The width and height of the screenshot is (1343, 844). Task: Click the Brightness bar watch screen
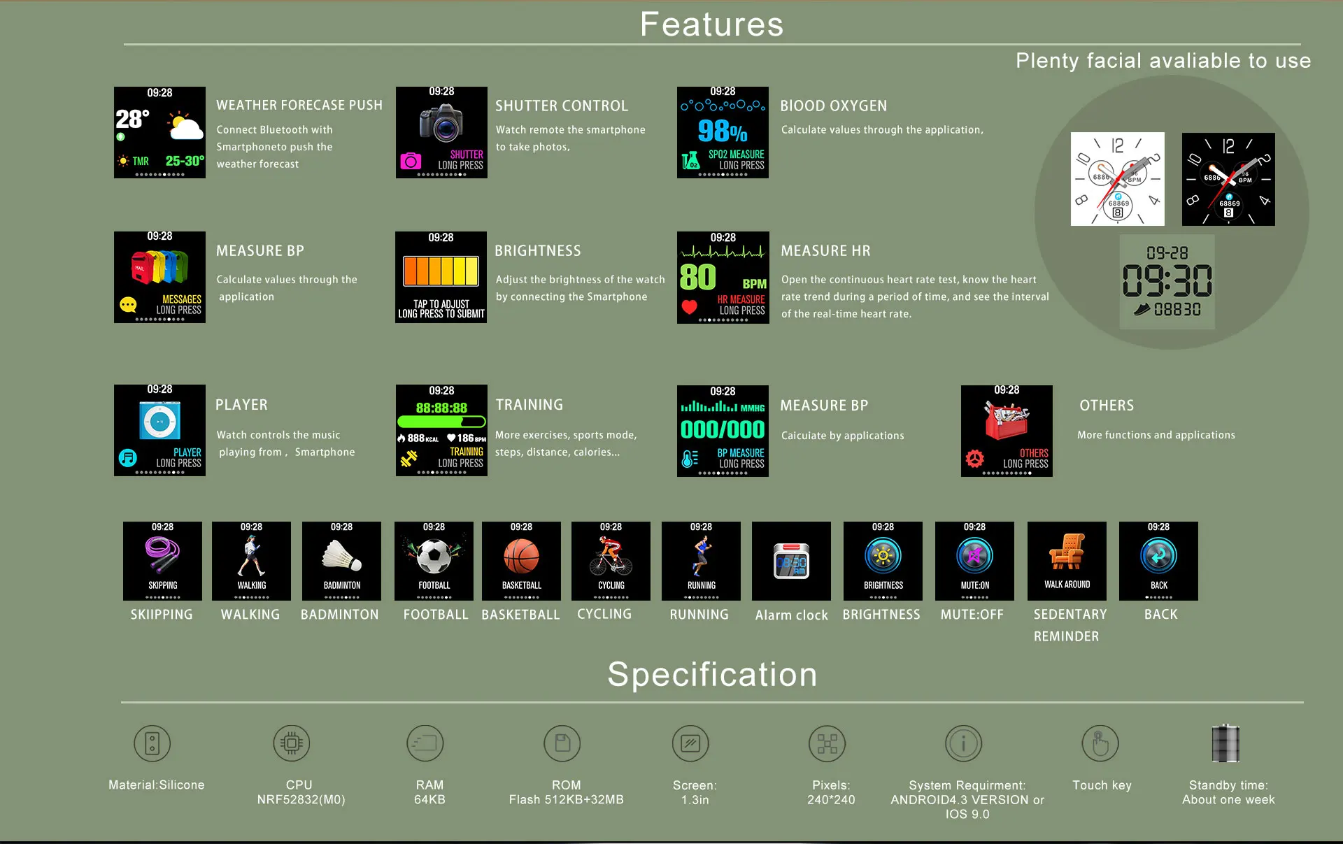[441, 277]
